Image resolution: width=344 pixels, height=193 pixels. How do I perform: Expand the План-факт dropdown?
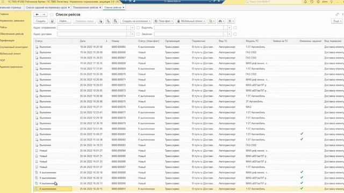pyautogui.click(x=163, y=21)
